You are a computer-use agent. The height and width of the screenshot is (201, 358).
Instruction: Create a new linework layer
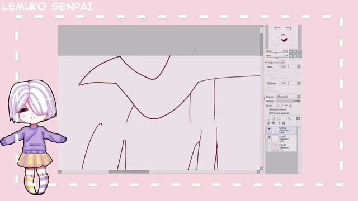(274, 118)
